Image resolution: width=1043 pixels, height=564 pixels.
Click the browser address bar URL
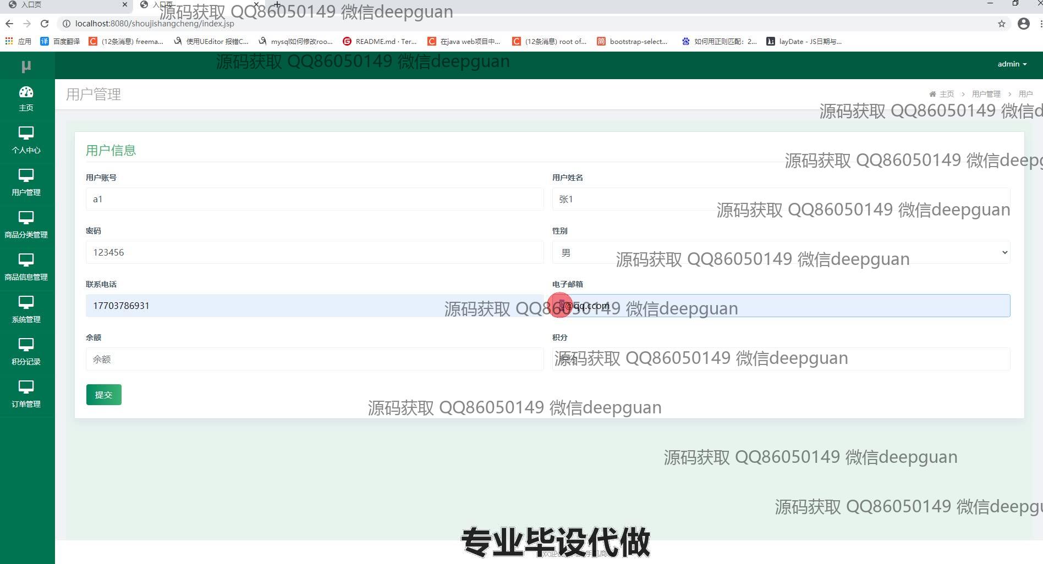(155, 24)
